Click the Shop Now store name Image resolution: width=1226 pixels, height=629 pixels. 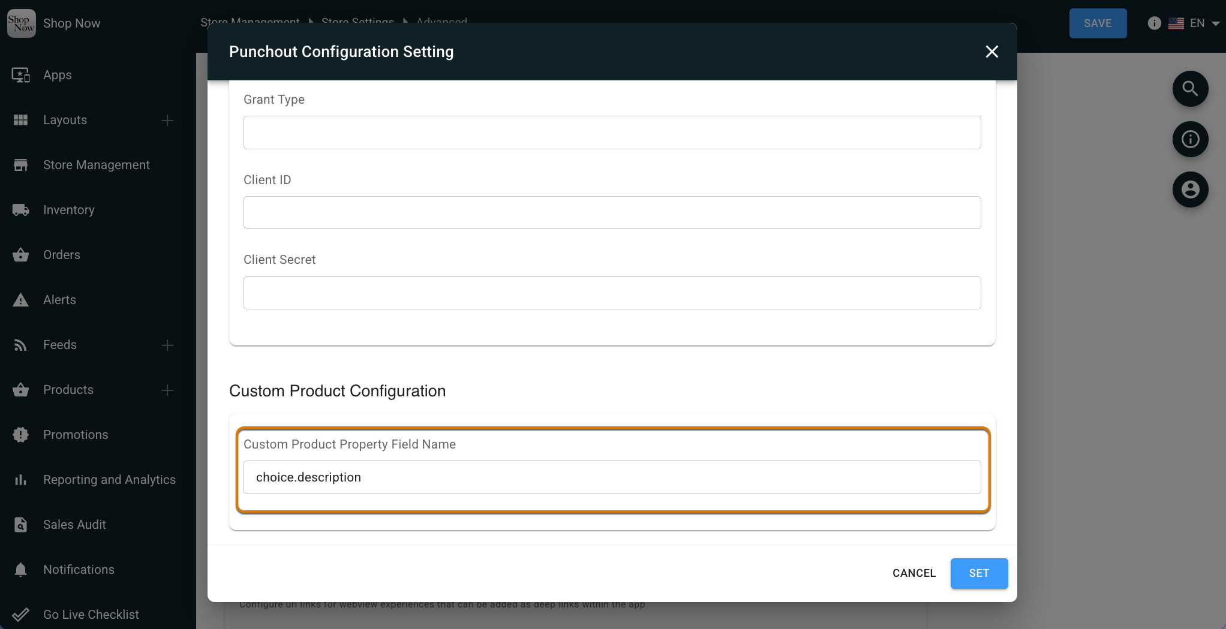tap(71, 23)
